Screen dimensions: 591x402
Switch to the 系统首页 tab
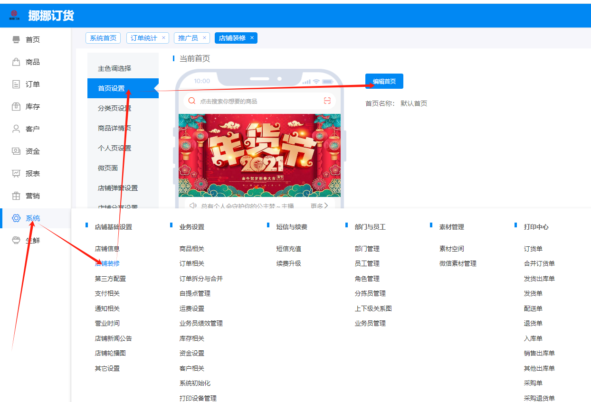103,38
